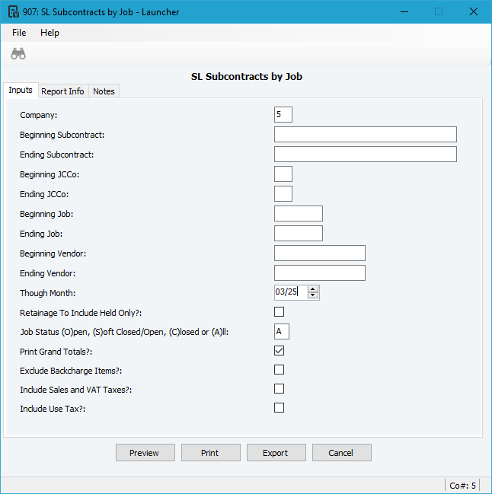This screenshot has height=494, width=492.
Task: Click the app icon in title bar
Action: (x=13, y=12)
